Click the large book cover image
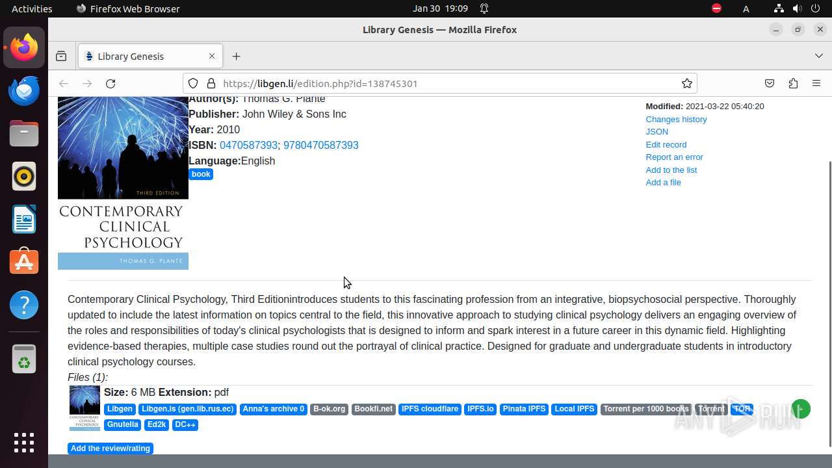Image resolution: width=832 pixels, height=468 pixels. tap(123, 183)
